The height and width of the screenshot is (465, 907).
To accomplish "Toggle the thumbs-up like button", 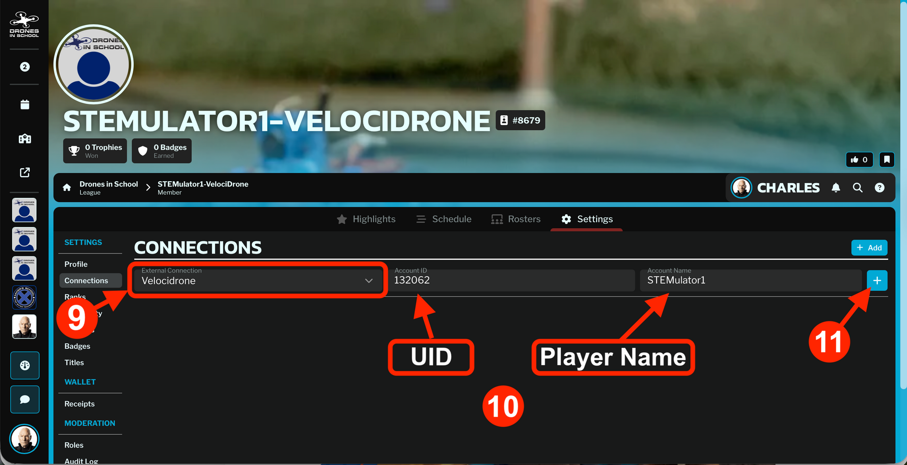I will click(x=859, y=160).
